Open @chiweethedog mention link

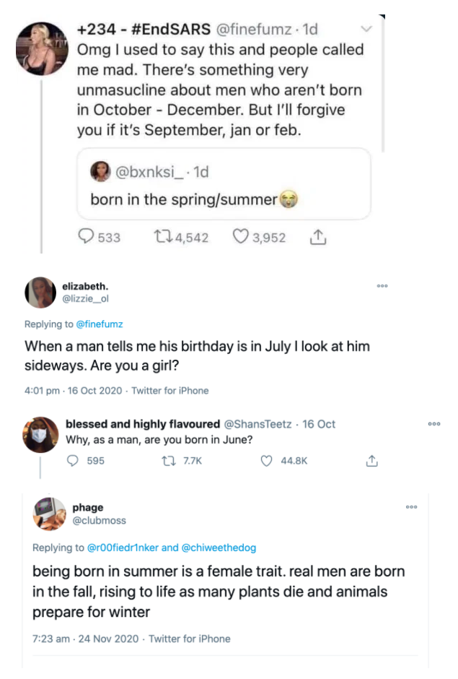(219, 548)
